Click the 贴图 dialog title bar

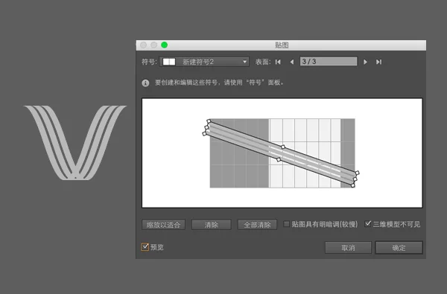281,45
